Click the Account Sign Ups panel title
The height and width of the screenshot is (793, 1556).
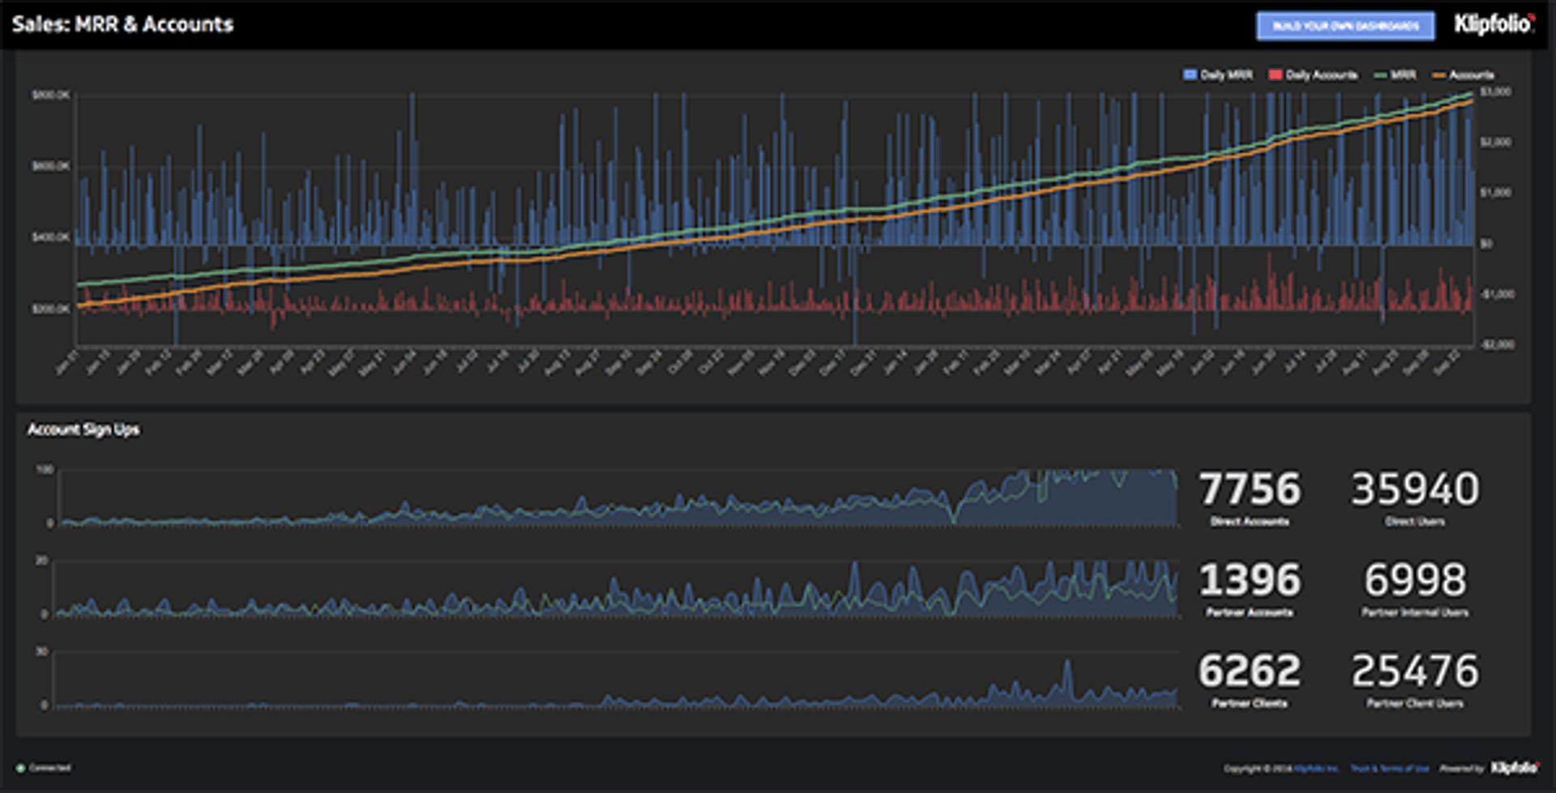coord(83,429)
